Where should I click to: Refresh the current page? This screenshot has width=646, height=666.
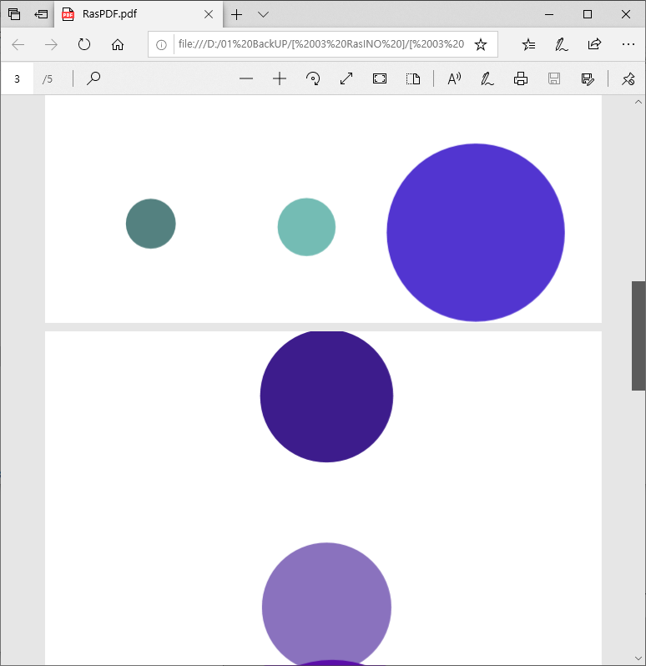click(84, 44)
